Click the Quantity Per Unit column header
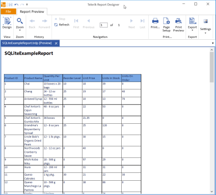The width and height of the screenshot is (216, 195). 53,78
